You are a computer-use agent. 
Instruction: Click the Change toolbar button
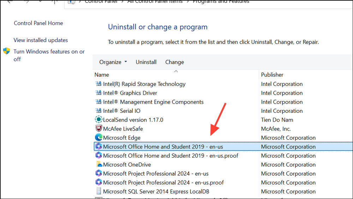coord(174,62)
